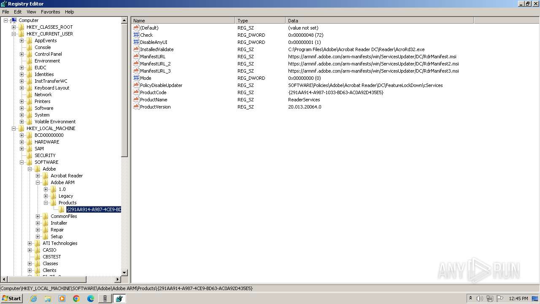This screenshot has width=540, height=304.
Task: Open the Favorites menu
Action: pyautogui.click(x=50, y=12)
